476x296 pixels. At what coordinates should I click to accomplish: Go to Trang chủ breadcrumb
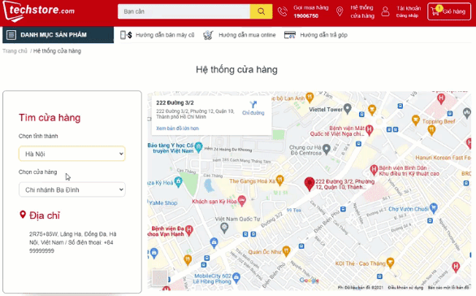click(x=15, y=50)
